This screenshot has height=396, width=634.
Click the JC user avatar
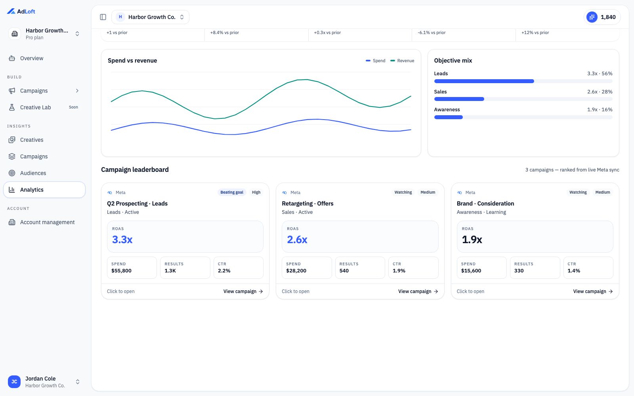[x=14, y=382]
